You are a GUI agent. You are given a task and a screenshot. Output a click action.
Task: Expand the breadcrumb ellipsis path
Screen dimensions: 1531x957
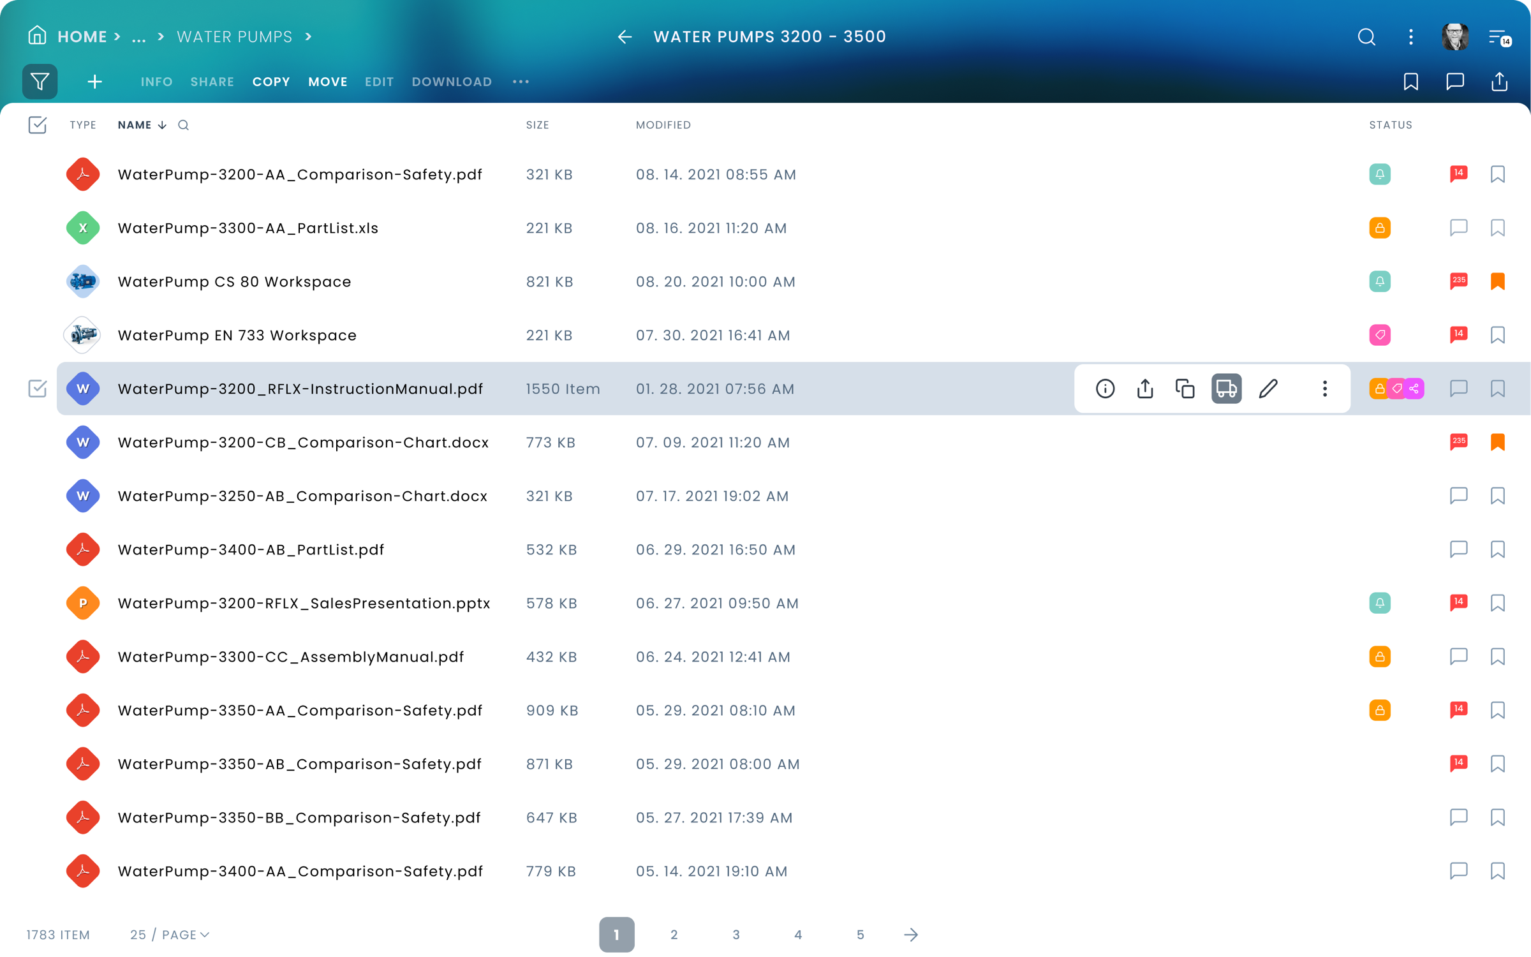[x=138, y=37]
